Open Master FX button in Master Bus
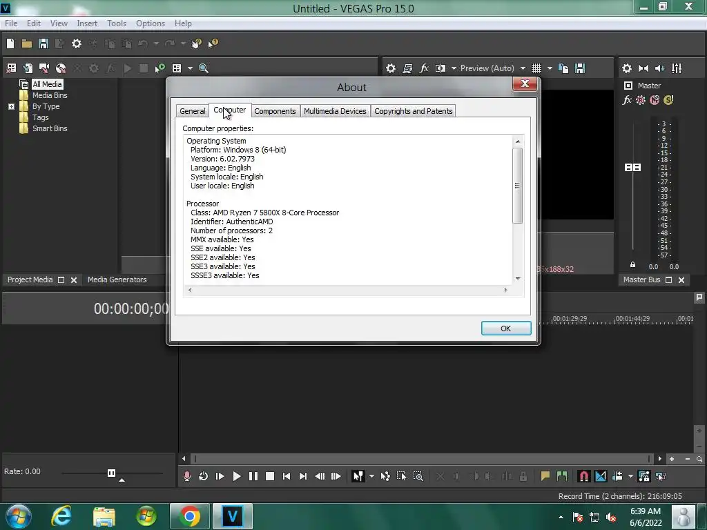The height and width of the screenshot is (530, 707). coord(627,100)
